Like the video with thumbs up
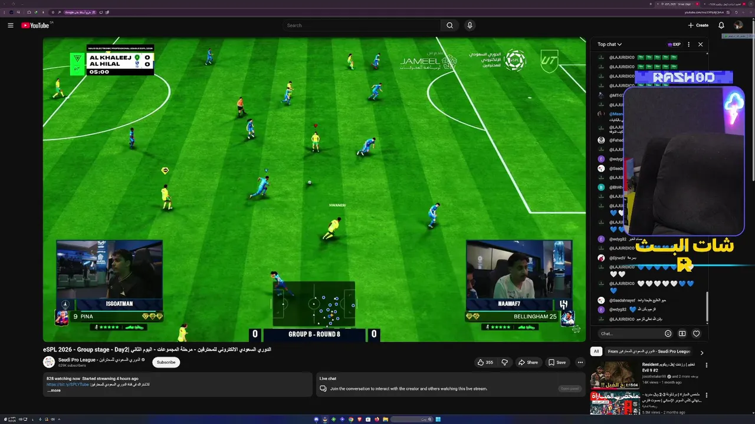This screenshot has width=755, height=424. coord(485,362)
